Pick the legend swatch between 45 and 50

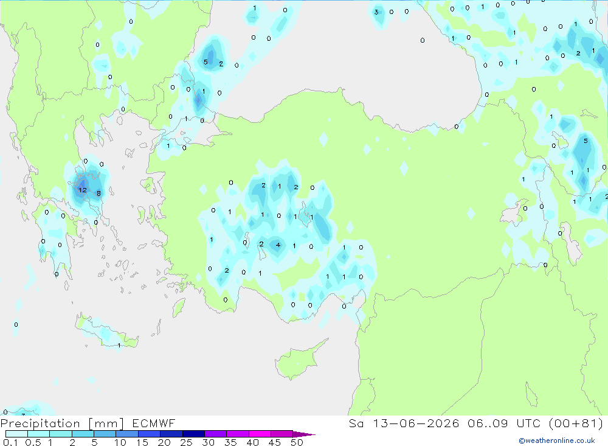tap(282, 434)
